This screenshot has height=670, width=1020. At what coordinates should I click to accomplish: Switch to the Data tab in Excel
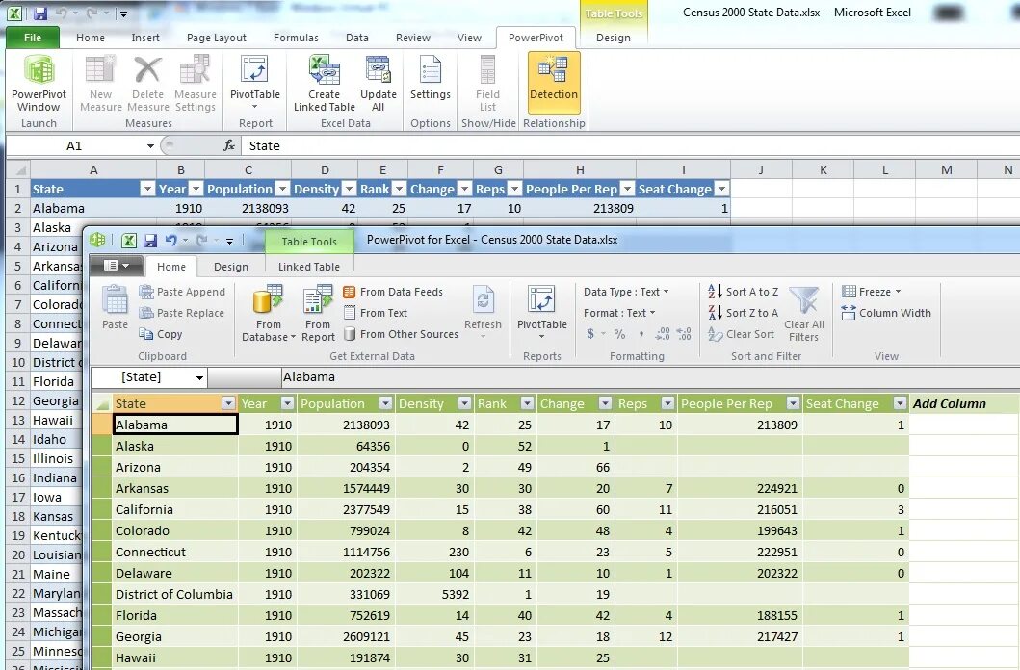(356, 38)
